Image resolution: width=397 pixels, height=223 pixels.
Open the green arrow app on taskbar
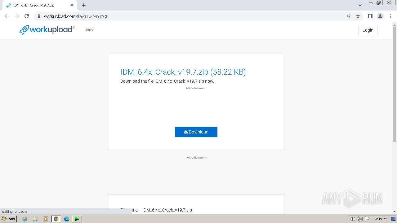[77, 219]
